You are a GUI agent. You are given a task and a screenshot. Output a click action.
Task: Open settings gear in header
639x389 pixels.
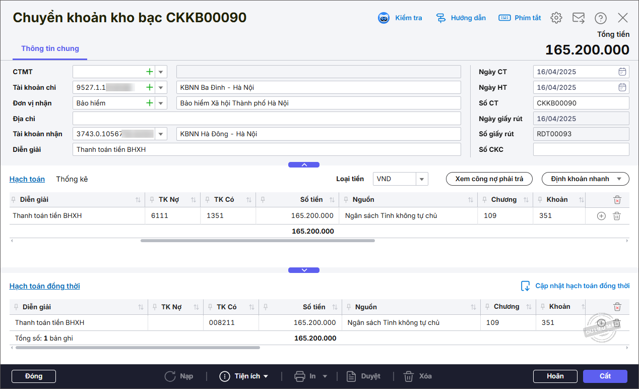(556, 18)
